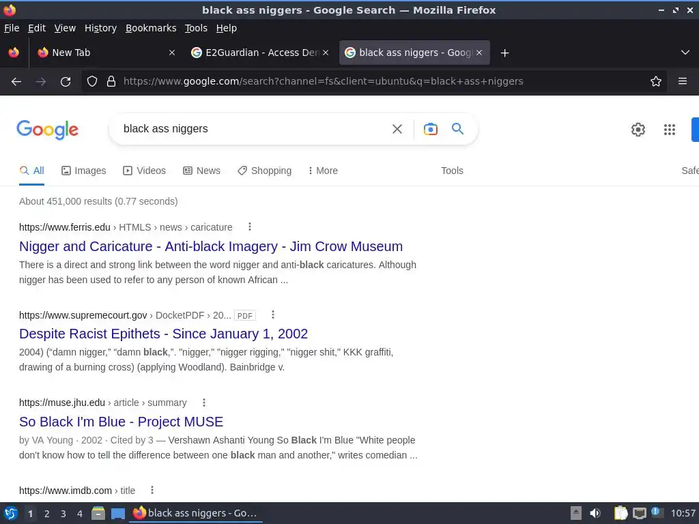Search by image using the camera icon
Screen dimensions: 699x524
tap(430, 129)
